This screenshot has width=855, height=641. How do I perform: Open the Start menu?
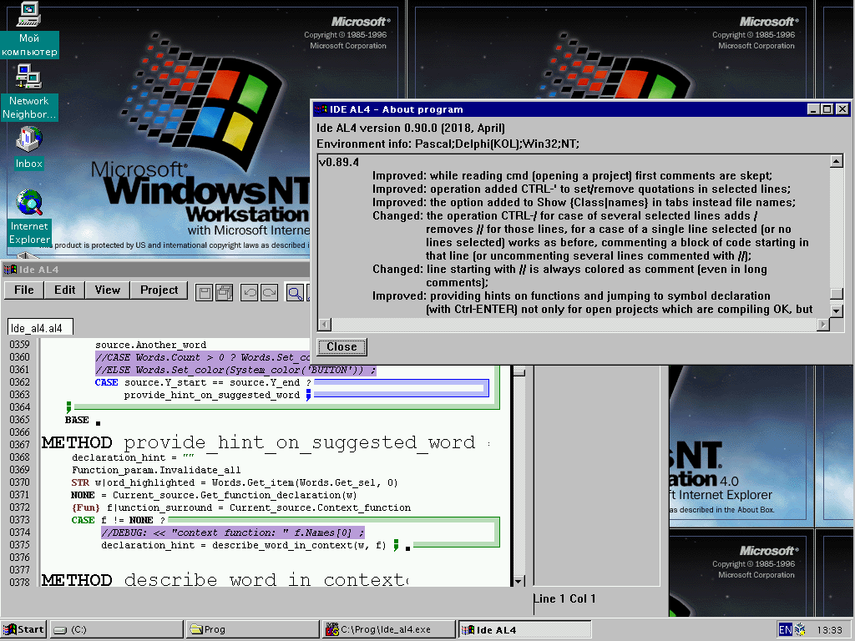23,629
